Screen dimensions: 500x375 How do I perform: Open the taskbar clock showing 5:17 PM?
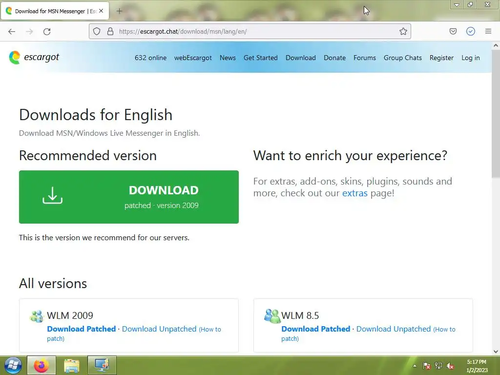pyautogui.click(x=477, y=366)
